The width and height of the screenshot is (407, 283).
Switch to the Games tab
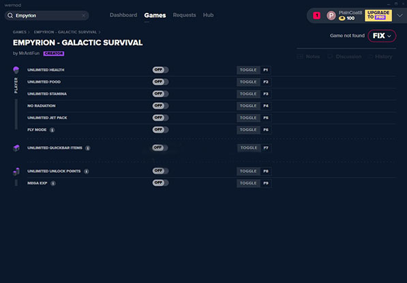point(155,15)
